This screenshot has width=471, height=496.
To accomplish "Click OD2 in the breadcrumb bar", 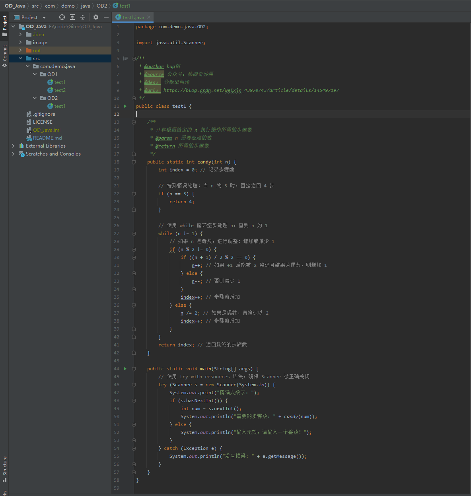I will (x=102, y=6).
